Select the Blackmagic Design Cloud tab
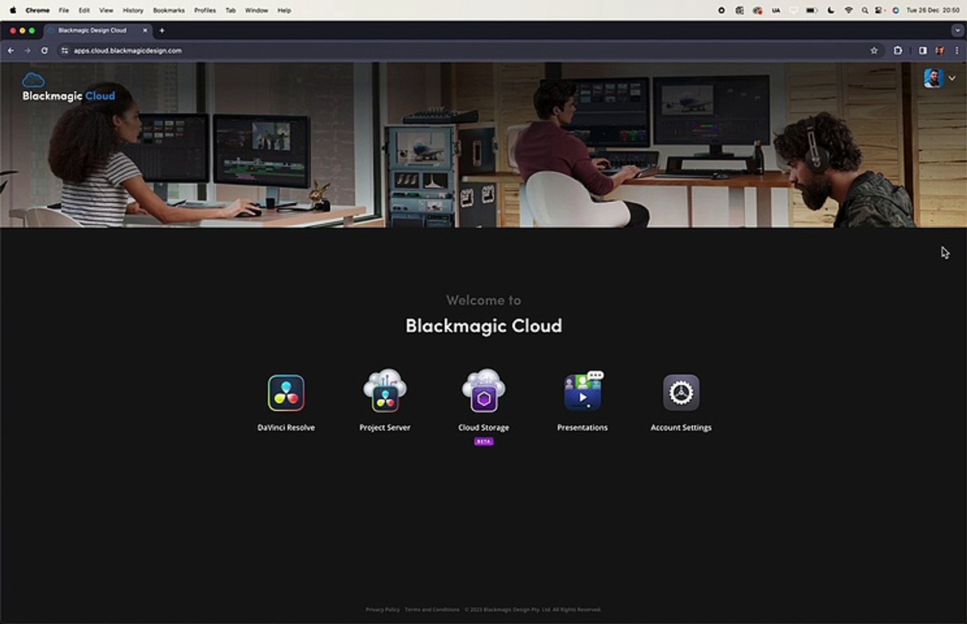This screenshot has height=624, width=967. [x=97, y=31]
